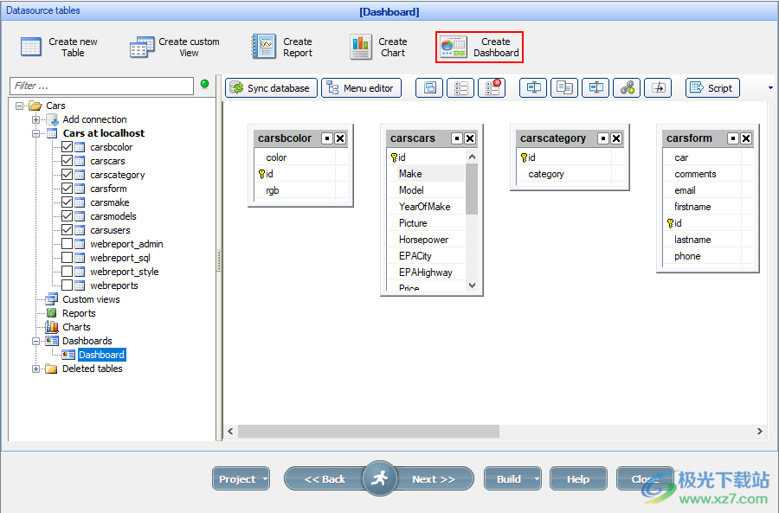Click the Create new Table icon

31,48
